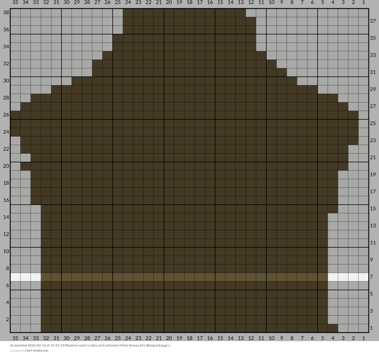379x359 pixels.
Task: Click white highlighted cell at row 7, column 1
Action: pyautogui.click(x=364, y=277)
